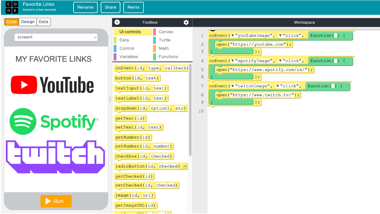Pick the onEvent(id, type, callback) toolbox block
This screenshot has width=380, height=214.
[151, 68]
